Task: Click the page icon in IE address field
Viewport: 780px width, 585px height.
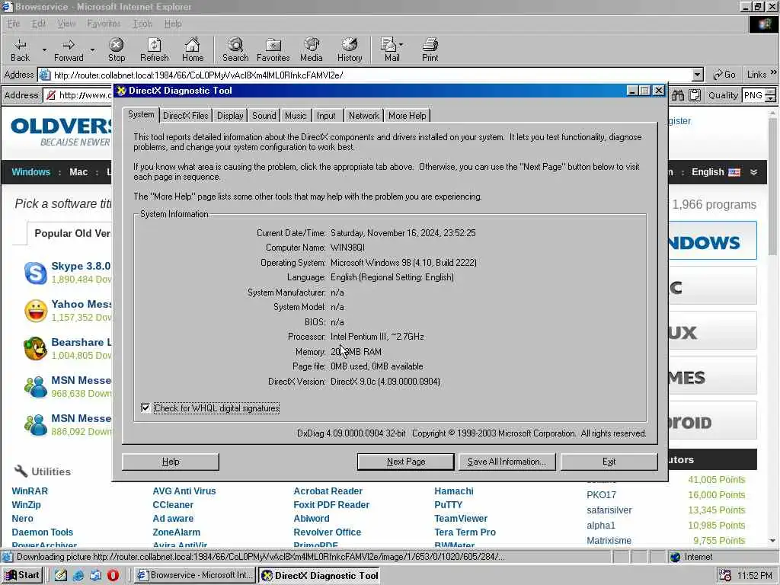Action: pyautogui.click(x=45, y=75)
